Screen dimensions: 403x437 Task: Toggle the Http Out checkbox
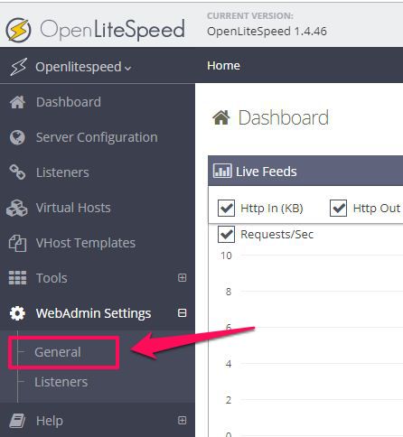(338, 208)
